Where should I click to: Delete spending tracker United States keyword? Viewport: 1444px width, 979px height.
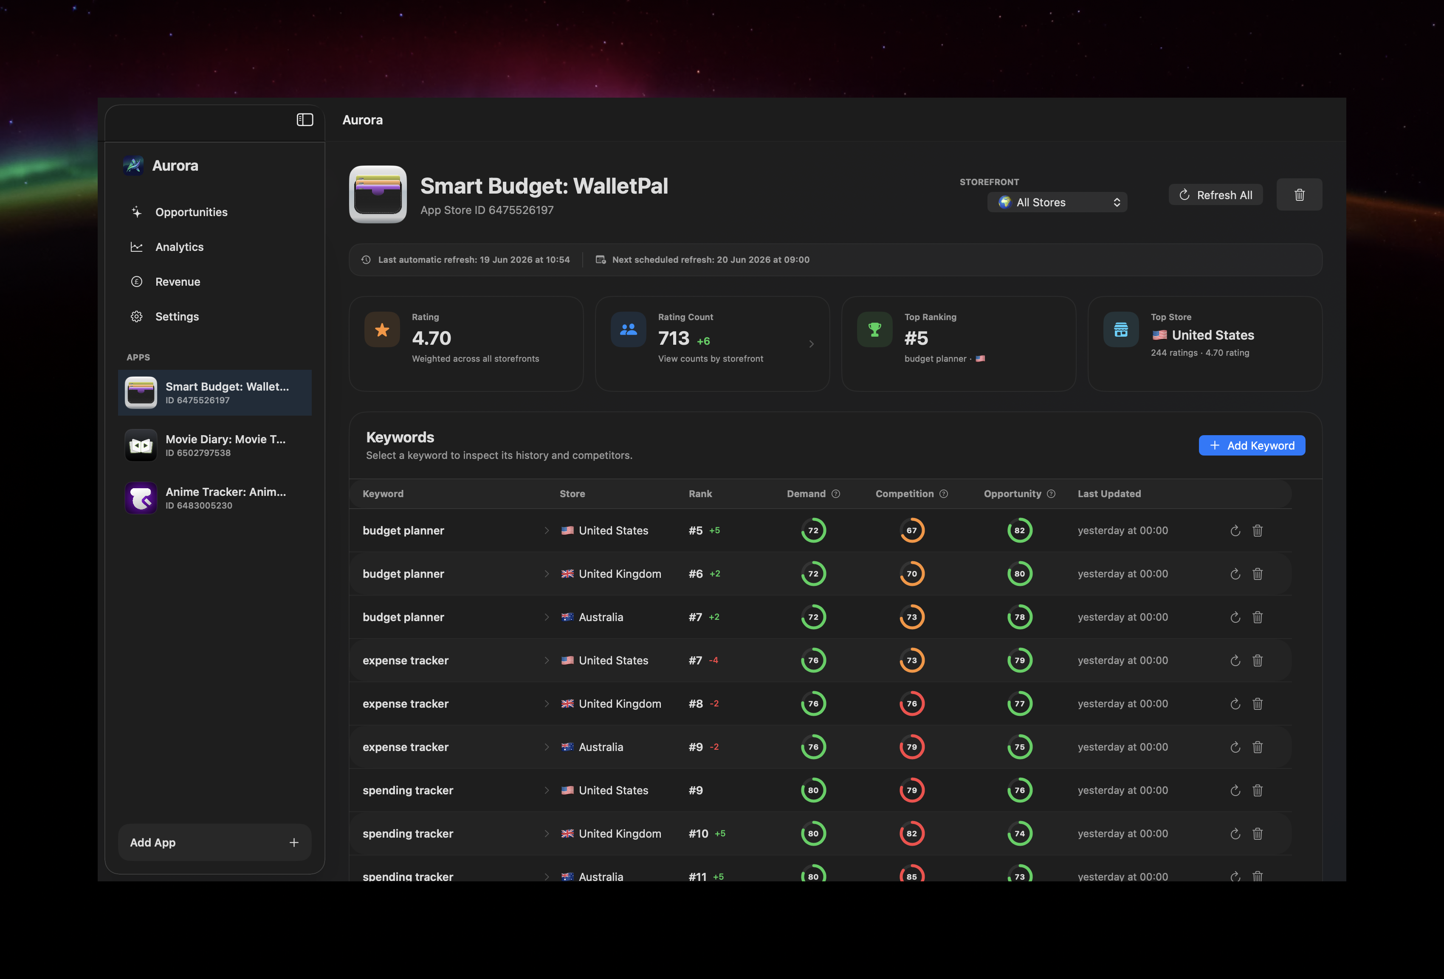pos(1258,790)
